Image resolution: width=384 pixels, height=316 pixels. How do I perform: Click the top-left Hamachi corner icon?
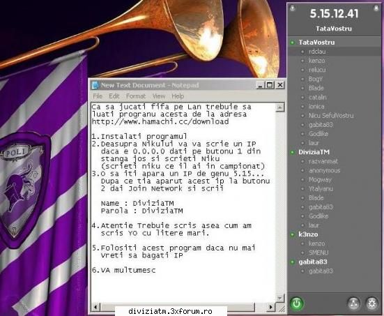[293, 8]
